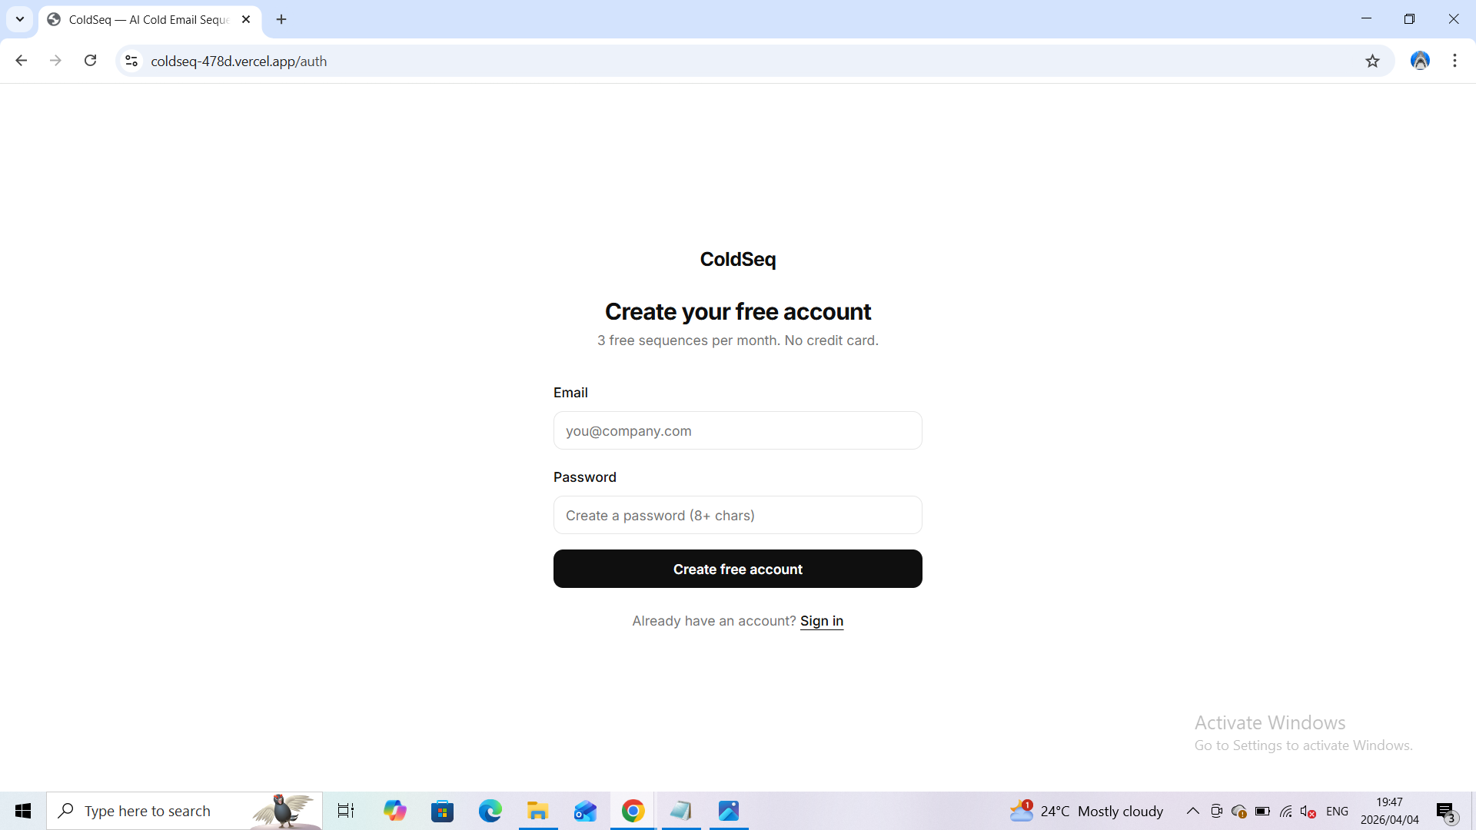Viewport: 1476px width, 830px height.
Task: Open the Chrome profile avatar
Action: [1420, 61]
